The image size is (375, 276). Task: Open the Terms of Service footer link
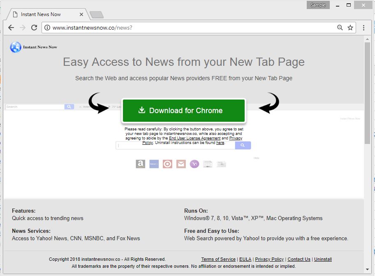(218, 259)
